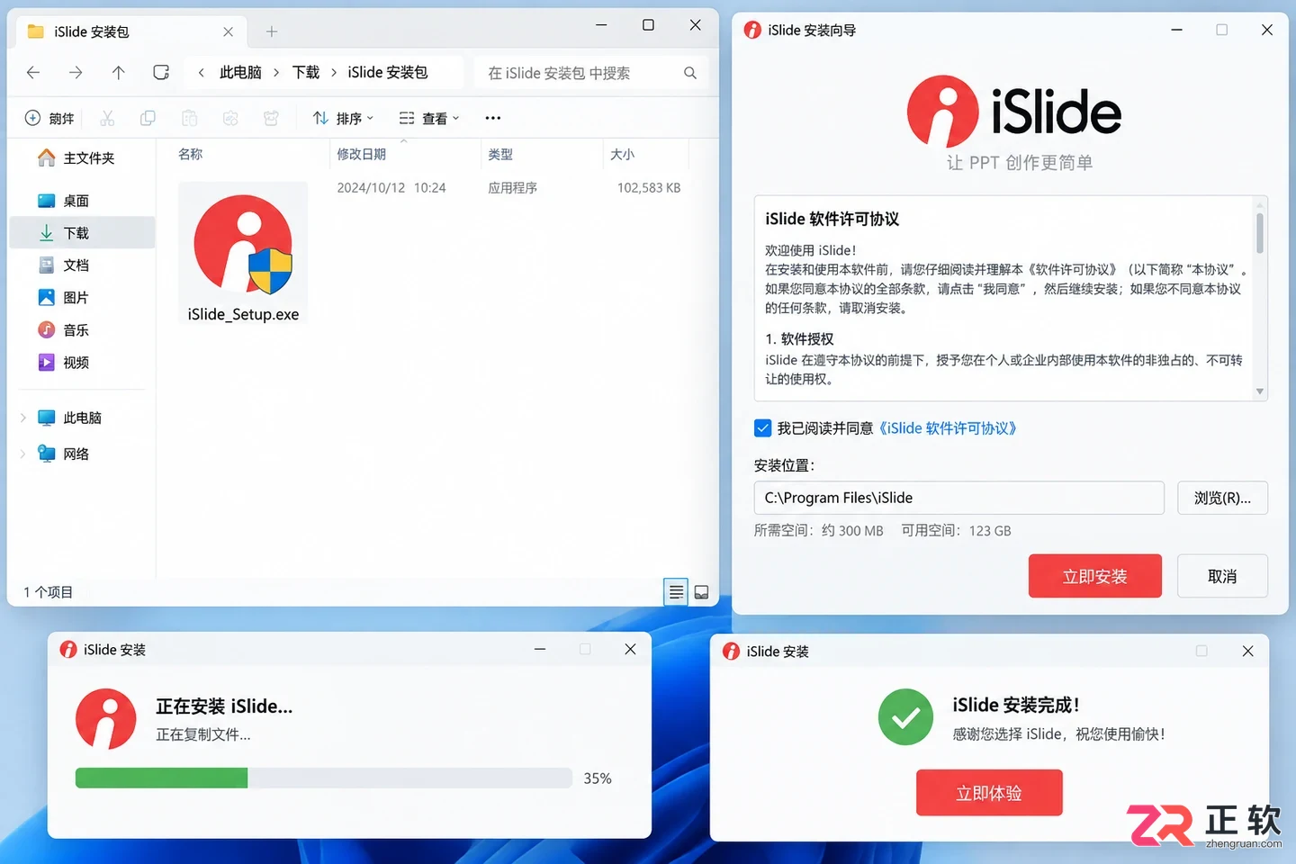Click the Cut scissors icon in Explorer toolbar

[x=107, y=118]
